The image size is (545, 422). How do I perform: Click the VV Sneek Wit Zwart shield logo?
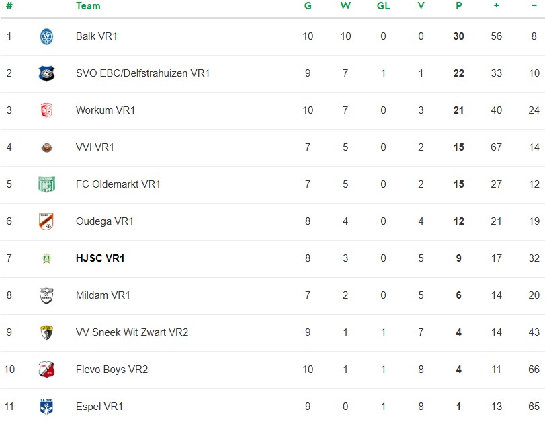[x=46, y=332]
